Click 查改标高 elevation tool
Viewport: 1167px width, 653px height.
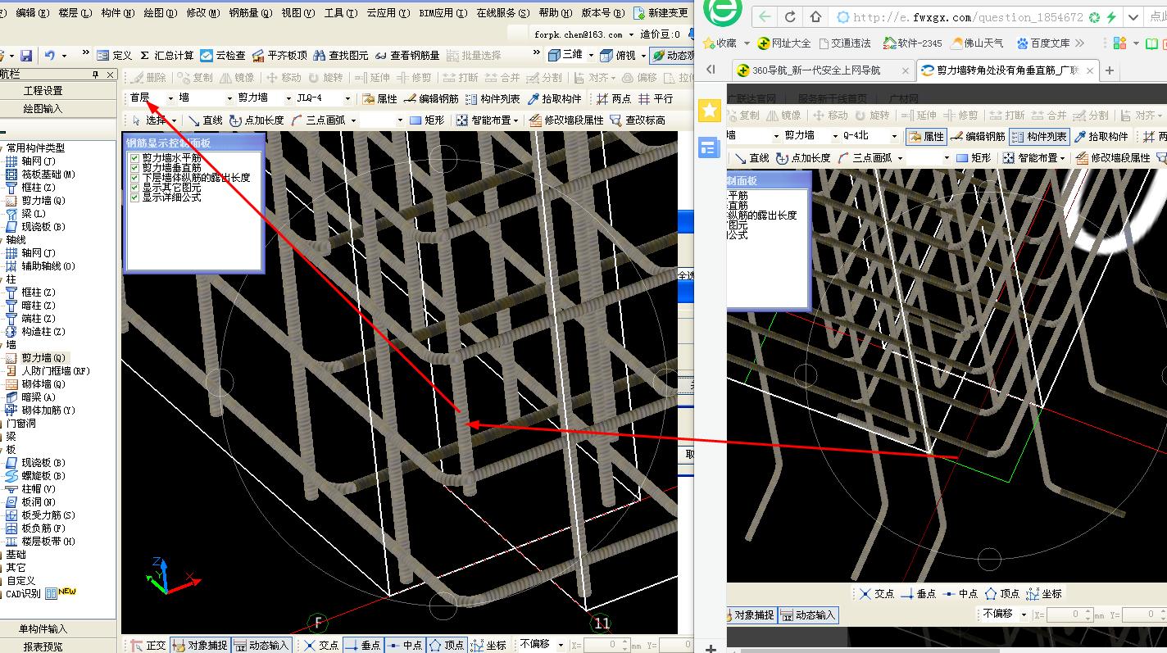638,120
